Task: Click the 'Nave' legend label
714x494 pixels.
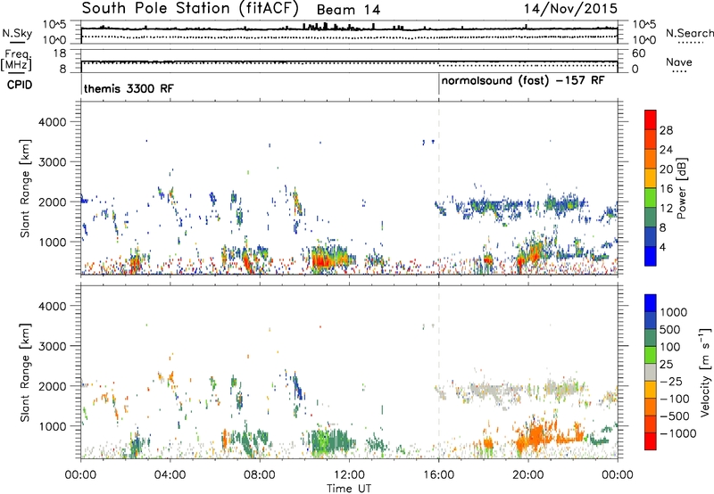Action: tap(678, 62)
